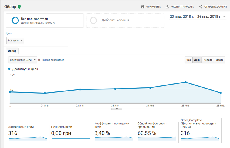
Task: Click the share access icon
Action: pos(200,7)
